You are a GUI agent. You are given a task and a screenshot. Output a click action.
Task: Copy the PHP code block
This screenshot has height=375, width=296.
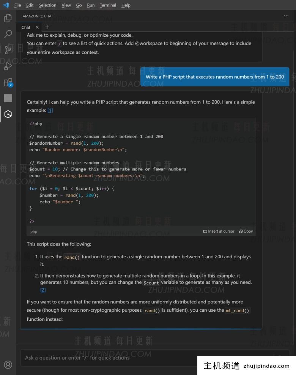click(246, 231)
